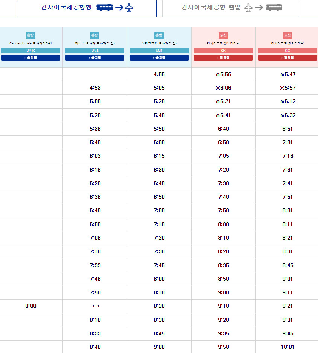Select the 6:18 departure time
This screenshot has width=318, height=353.
point(95,170)
